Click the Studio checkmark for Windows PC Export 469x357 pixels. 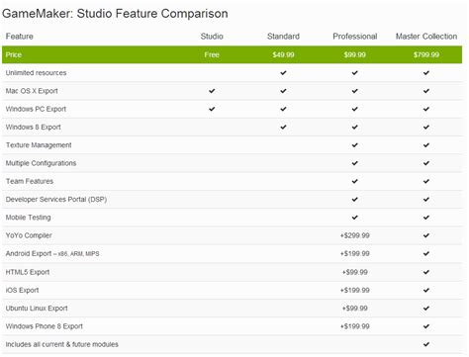212,109
